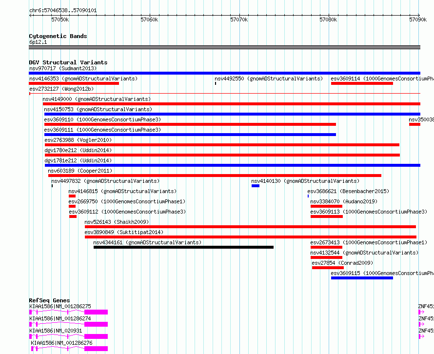
Task: Open KIAA1586|NM_001286275 transcript label
Action: pyautogui.click(x=60, y=306)
